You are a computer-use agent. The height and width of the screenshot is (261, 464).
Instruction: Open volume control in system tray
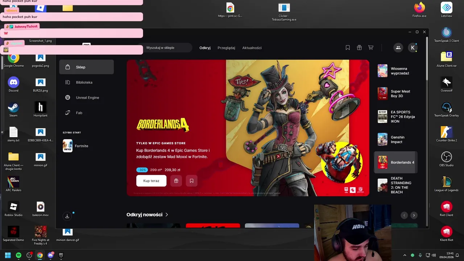[x=434, y=255]
